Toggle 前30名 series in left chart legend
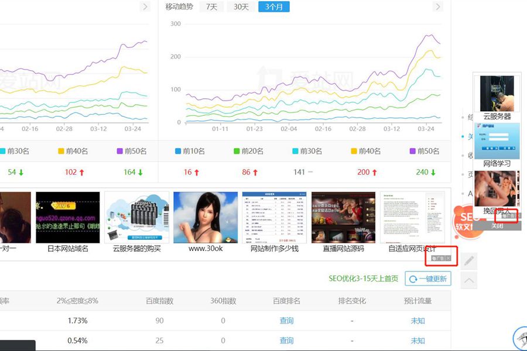Screen dimensions: 527x351 point(15,151)
